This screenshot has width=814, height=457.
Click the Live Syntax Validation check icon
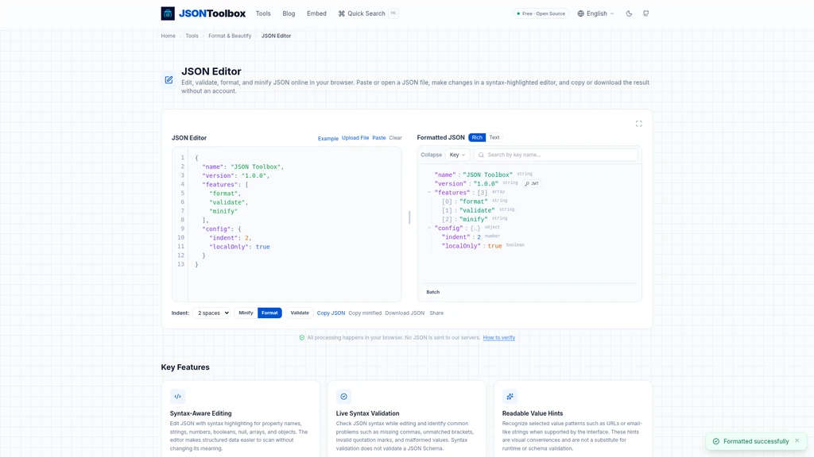pyautogui.click(x=343, y=397)
